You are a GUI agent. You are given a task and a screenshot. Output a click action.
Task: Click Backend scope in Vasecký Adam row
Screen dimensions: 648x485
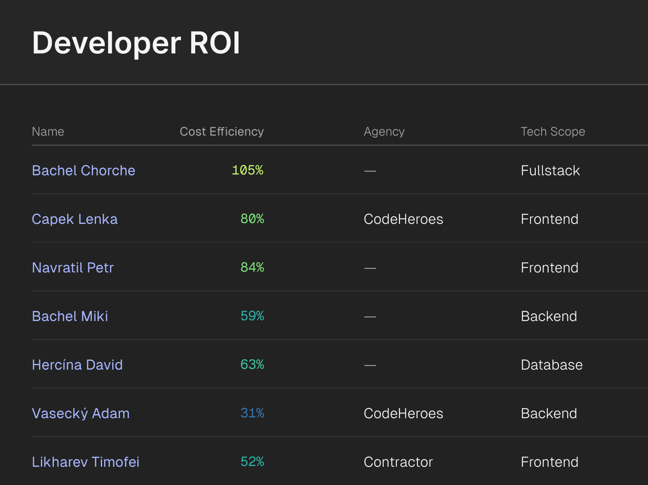pos(549,413)
